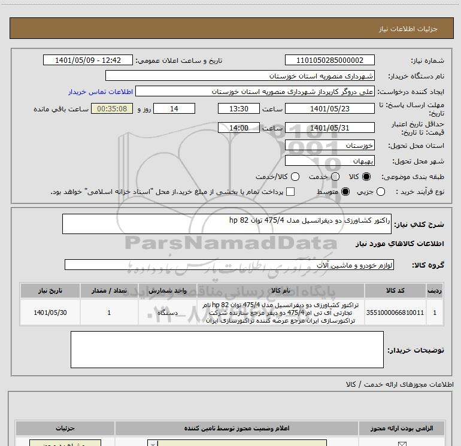
Task: Choose the کالا/خدمت radio option
Action: pos(295,177)
